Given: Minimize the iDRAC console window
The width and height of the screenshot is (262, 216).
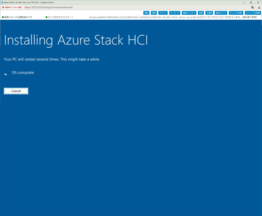Looking at the screenshot, I should 244,2.
